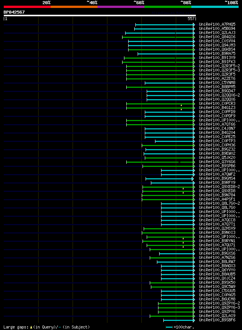Select the UniRef100_Q2R3F5-2 label
The image size is (242, 330).
coord(220,66)
